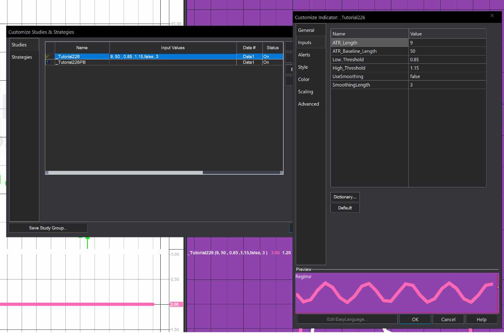Click the _Tutorial226 row study icon
The width and height of the screenshot is (504, 333).
48,57
